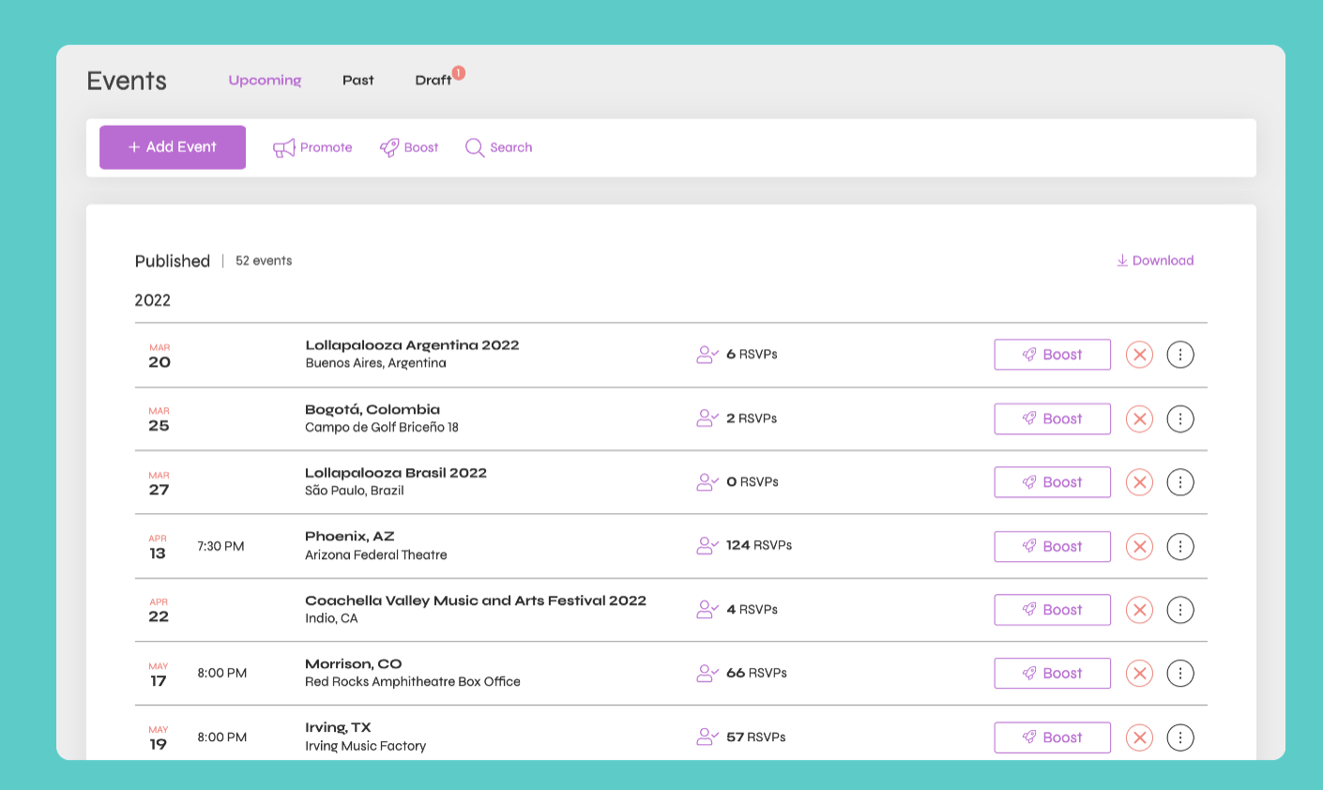Click the APR 22 date cell
Viewport: 1323px width, 790px height.
pos(159,610)
